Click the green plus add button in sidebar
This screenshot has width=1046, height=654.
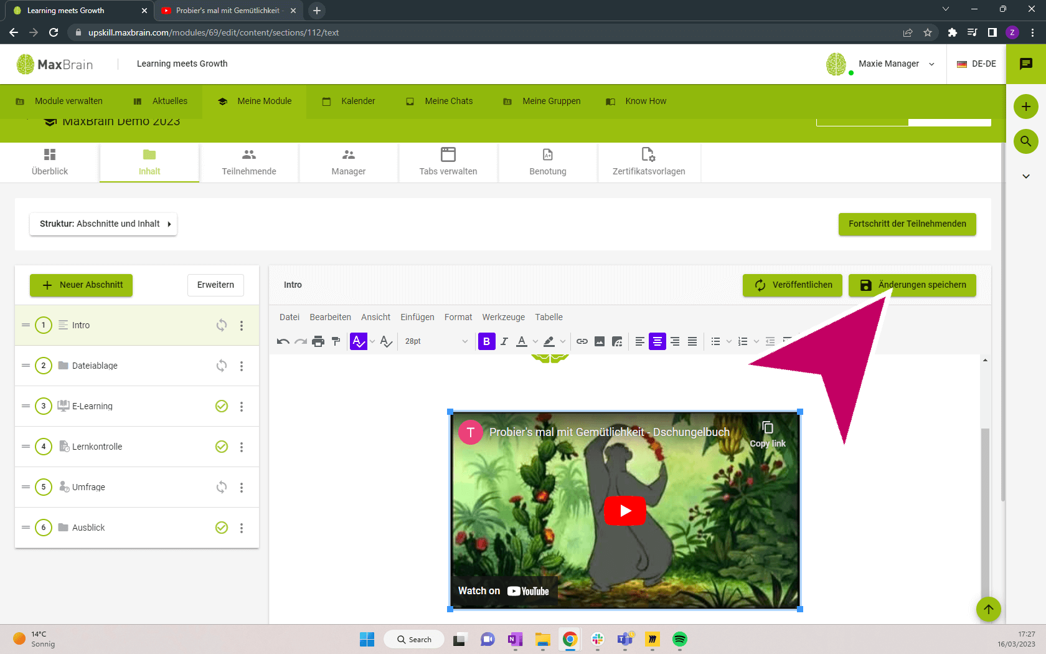coord(1026,107)
